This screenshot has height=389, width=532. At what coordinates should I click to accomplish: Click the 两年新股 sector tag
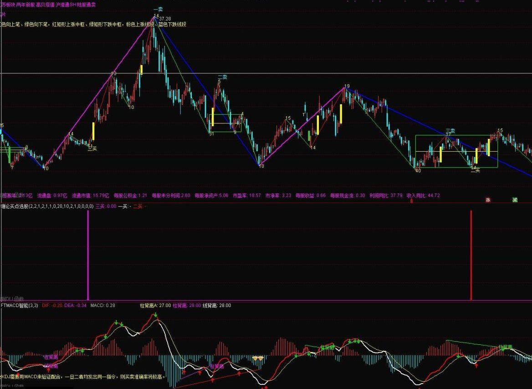click(x=25, y=4)
